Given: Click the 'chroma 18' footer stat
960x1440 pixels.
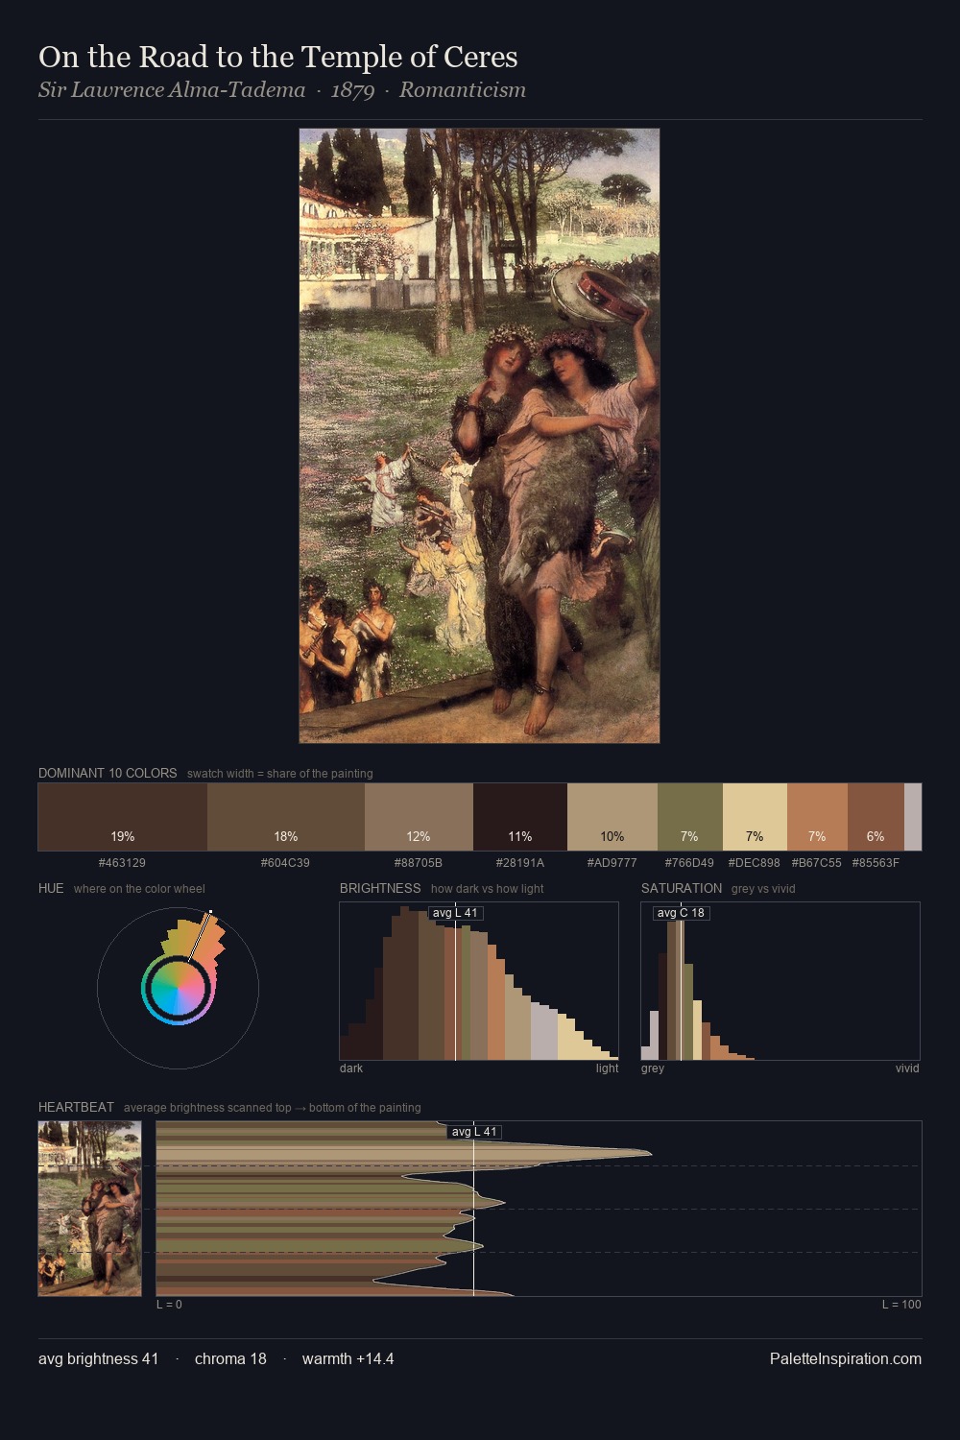Looking at the screenshot, I should 230,1358.
